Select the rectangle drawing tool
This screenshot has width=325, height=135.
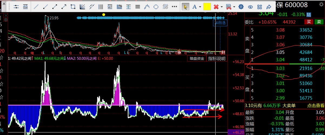(73, 6)
